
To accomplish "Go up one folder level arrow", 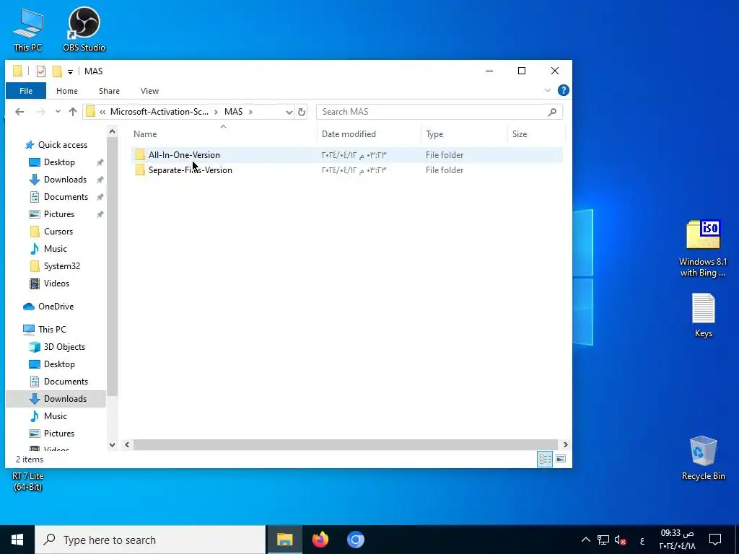I will [x=73, y=112].
